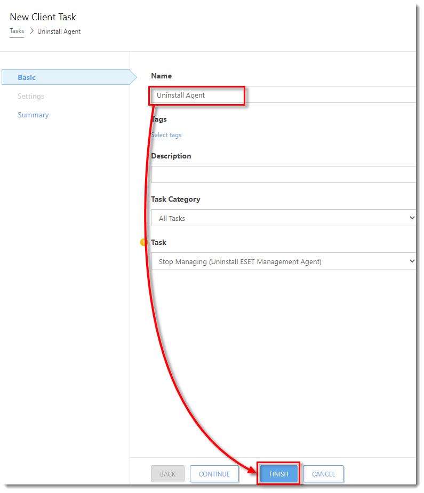Click the Continue button
Image resolution: width=424 pixels, height=493 pixels.
(214, 474)
